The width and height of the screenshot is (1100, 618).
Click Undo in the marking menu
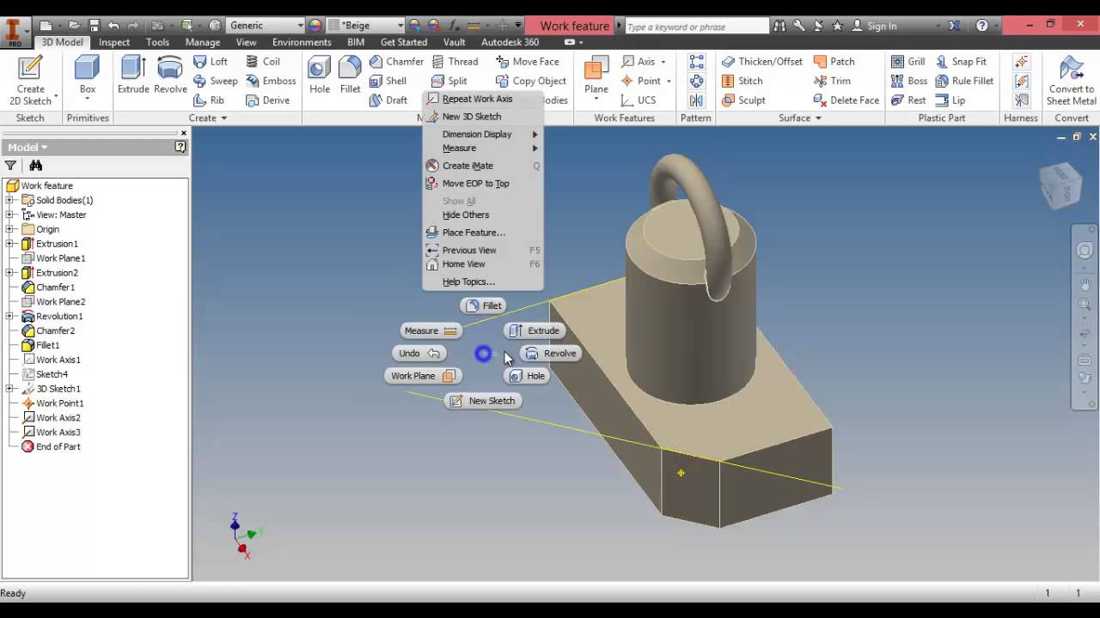click(x=419, y=353)
